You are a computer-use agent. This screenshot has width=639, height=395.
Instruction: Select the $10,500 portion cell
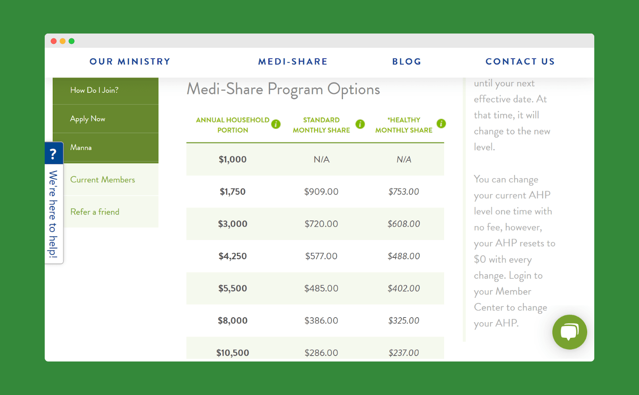233,353
